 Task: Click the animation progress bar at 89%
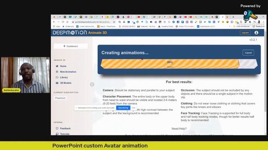coord(179,64)
